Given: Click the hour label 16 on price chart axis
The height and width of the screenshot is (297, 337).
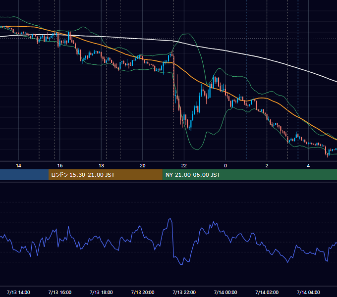Looking at the screenshot, I should click(x=60, y=166).
